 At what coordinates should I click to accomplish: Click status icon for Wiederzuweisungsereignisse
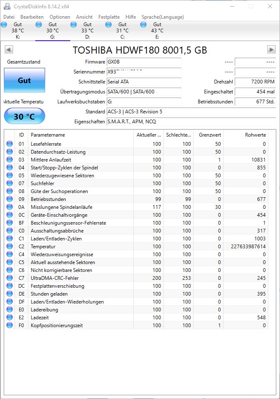click(x=10, y=254)
